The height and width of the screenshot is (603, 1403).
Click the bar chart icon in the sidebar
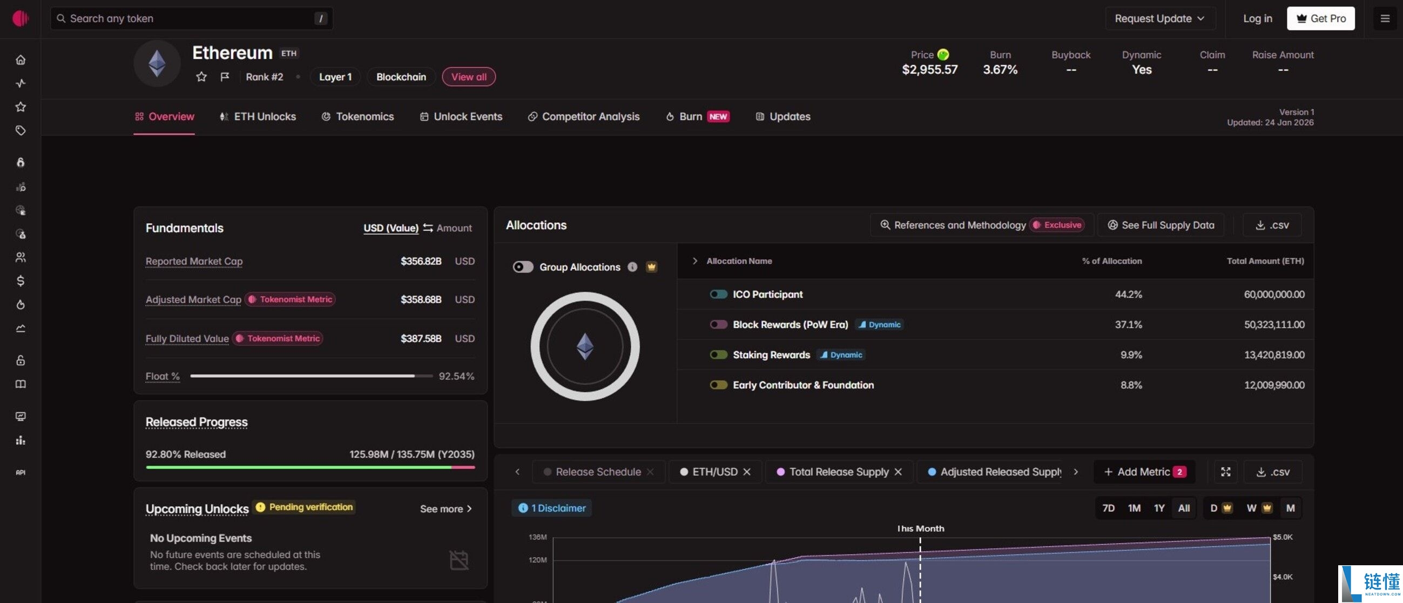point(20,441)
